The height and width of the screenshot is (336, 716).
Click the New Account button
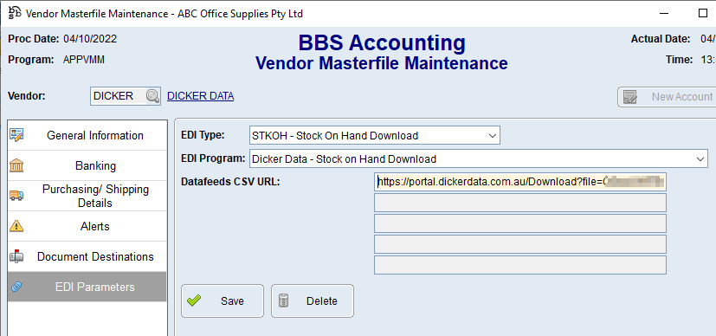[x=667, y=97]
